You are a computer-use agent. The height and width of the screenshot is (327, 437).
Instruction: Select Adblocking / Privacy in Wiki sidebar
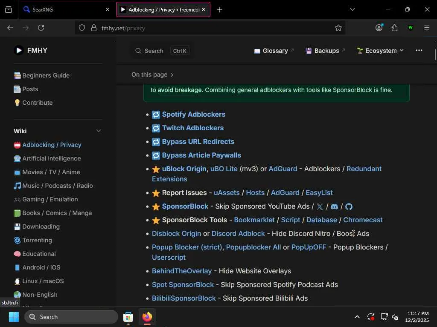click(x=48, y=145)
